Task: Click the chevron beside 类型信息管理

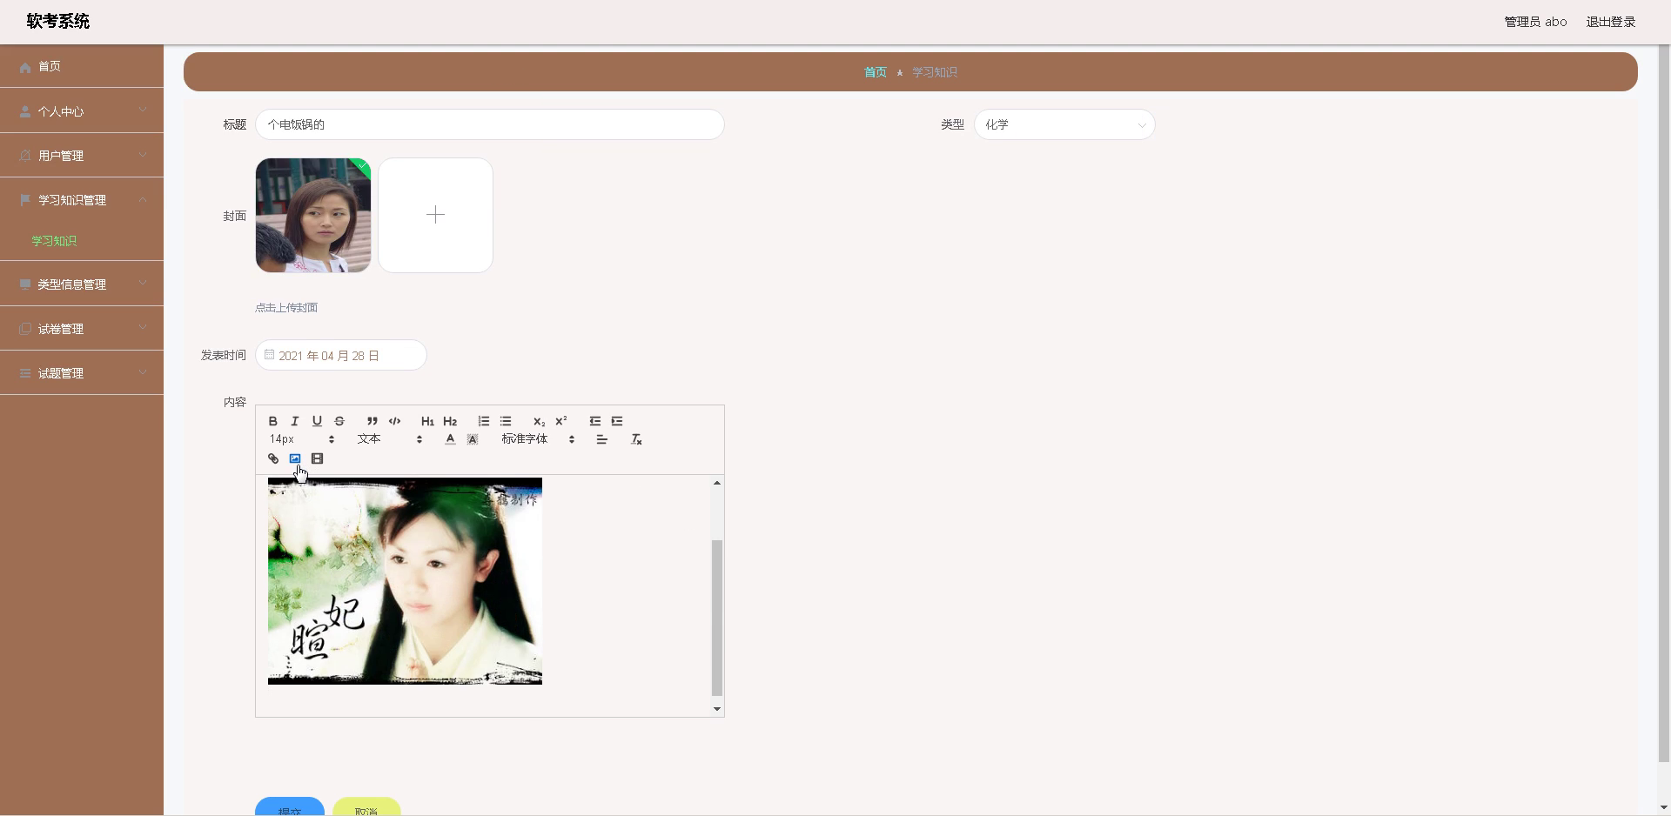Action: 143,283
